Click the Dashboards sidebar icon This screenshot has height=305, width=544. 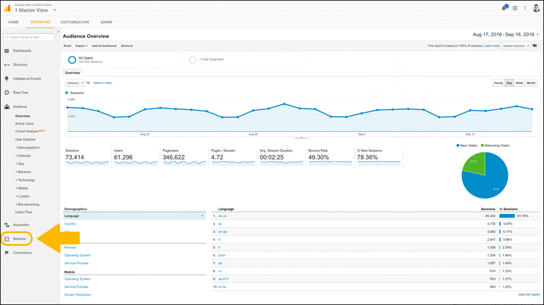[7, 51]
